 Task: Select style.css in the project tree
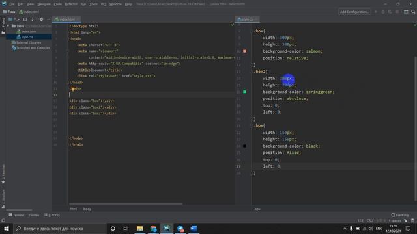[x=27, y=37]
